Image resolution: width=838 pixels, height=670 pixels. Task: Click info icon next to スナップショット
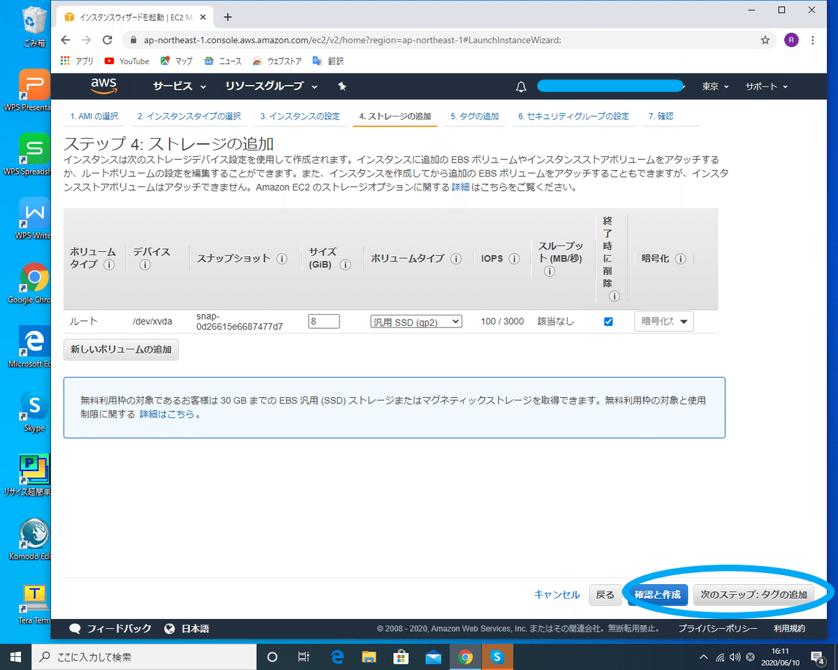click(x=281, y=258)
